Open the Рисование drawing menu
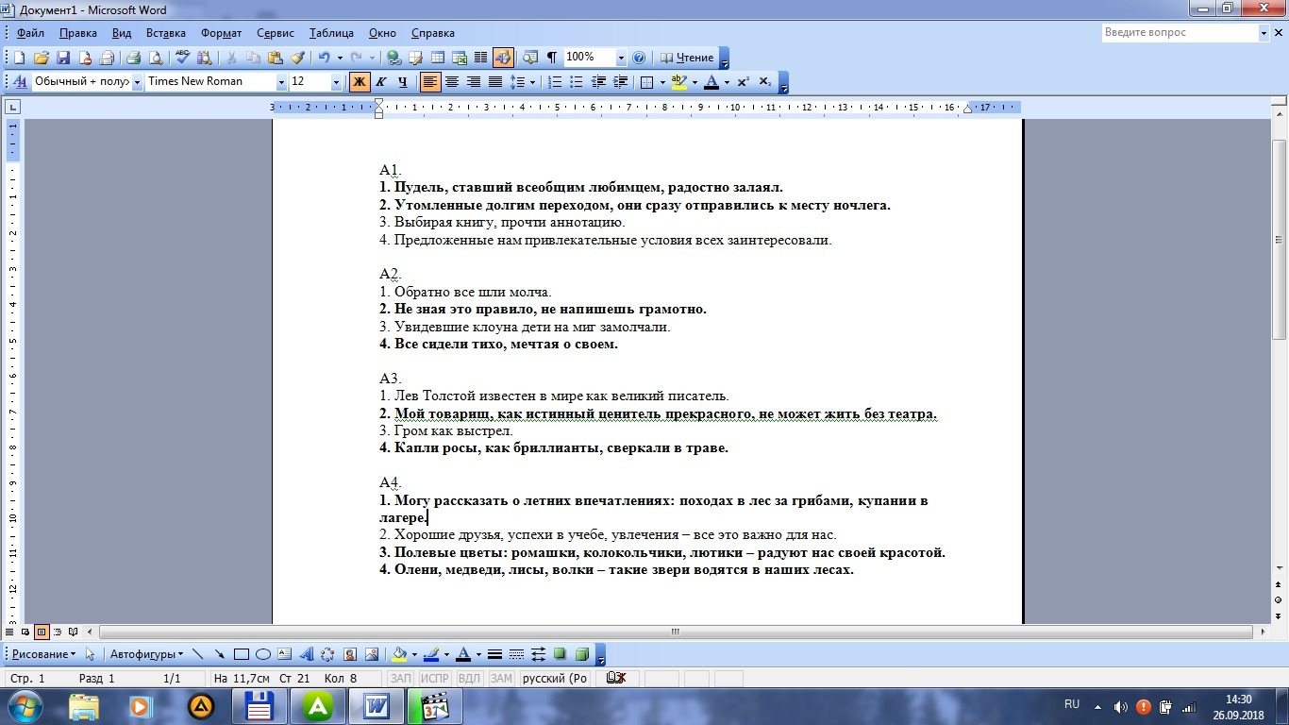Image resolution: width=1289 pixels, height=725 pixels. [43, 654]
